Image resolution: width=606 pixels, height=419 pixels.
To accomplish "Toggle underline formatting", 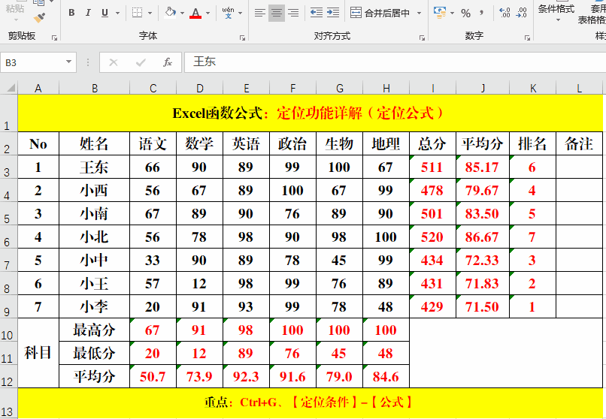I will (x=105, y=13).
